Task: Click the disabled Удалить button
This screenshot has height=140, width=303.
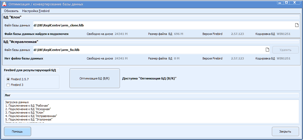Action: pyautogui.click(x=285, y=50)
